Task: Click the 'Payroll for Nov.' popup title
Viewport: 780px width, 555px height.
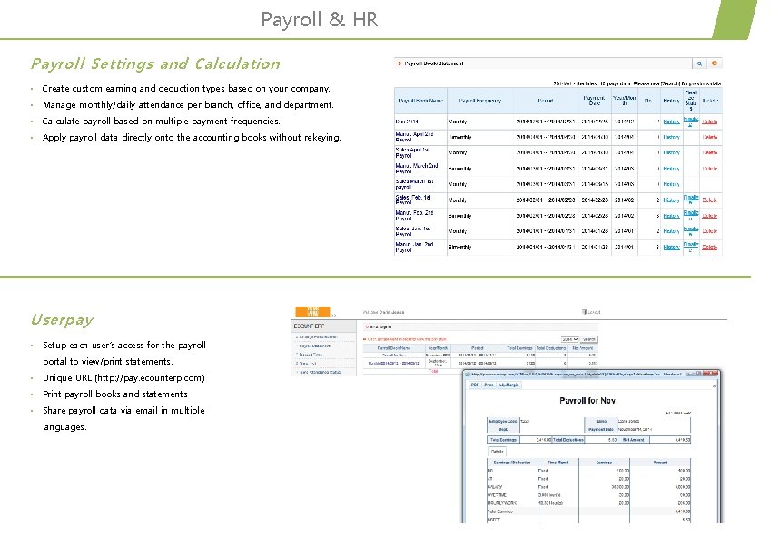Action: [588, 401]
